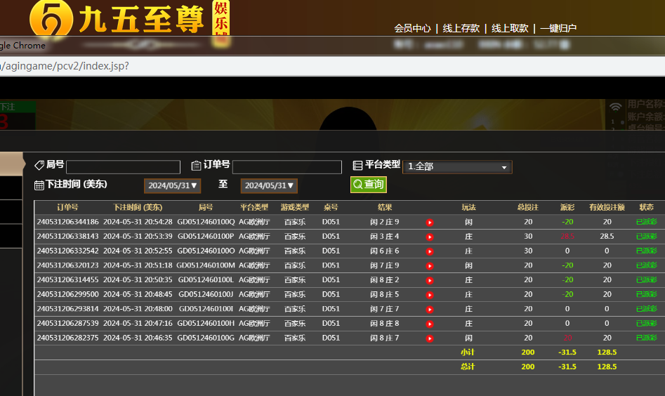Screen dimensions: 665x396
Task: Play replay for the 闲 7 庄 7 result
Action: tap(430, 310)
